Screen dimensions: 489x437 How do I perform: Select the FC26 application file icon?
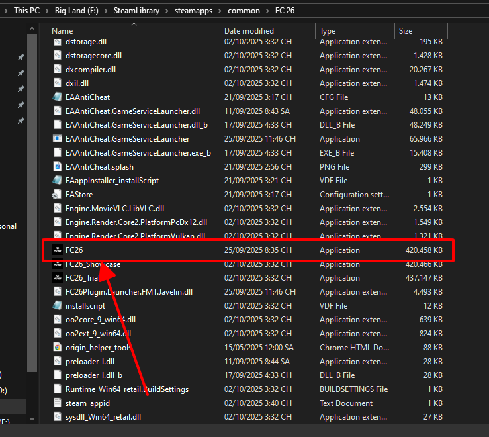tap(57, 250)
